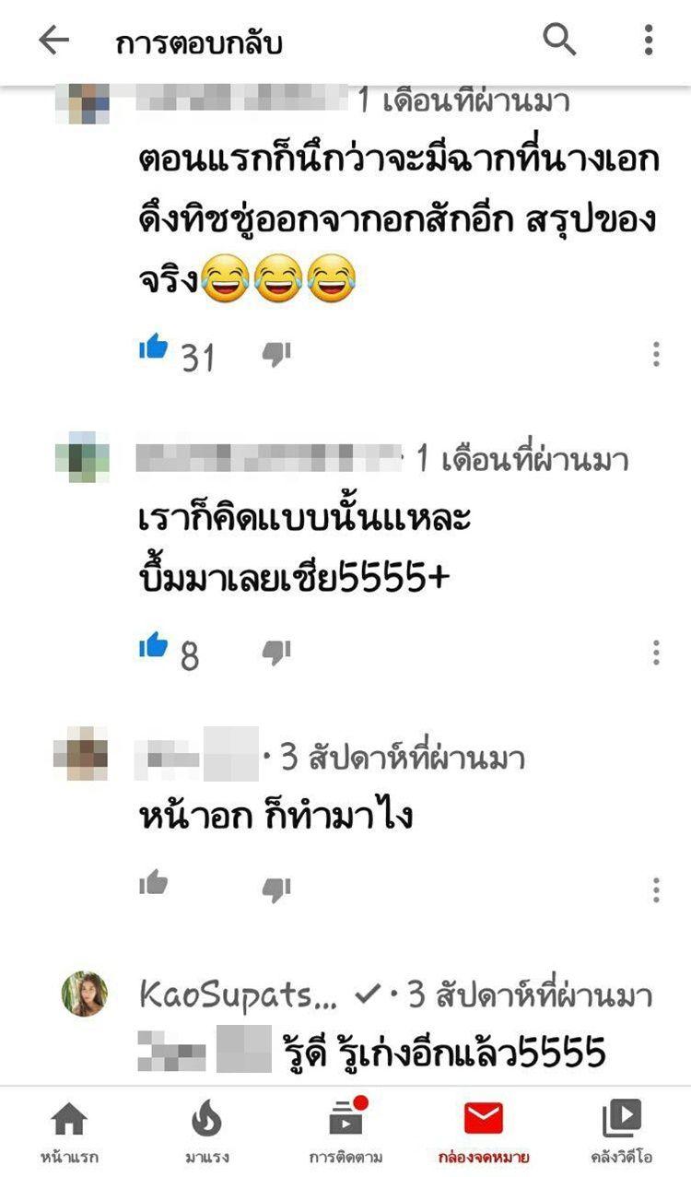Tap the blurred mention in KaoSupats reply
This screenshot has width=691, height=1177.
[205, 1049]
